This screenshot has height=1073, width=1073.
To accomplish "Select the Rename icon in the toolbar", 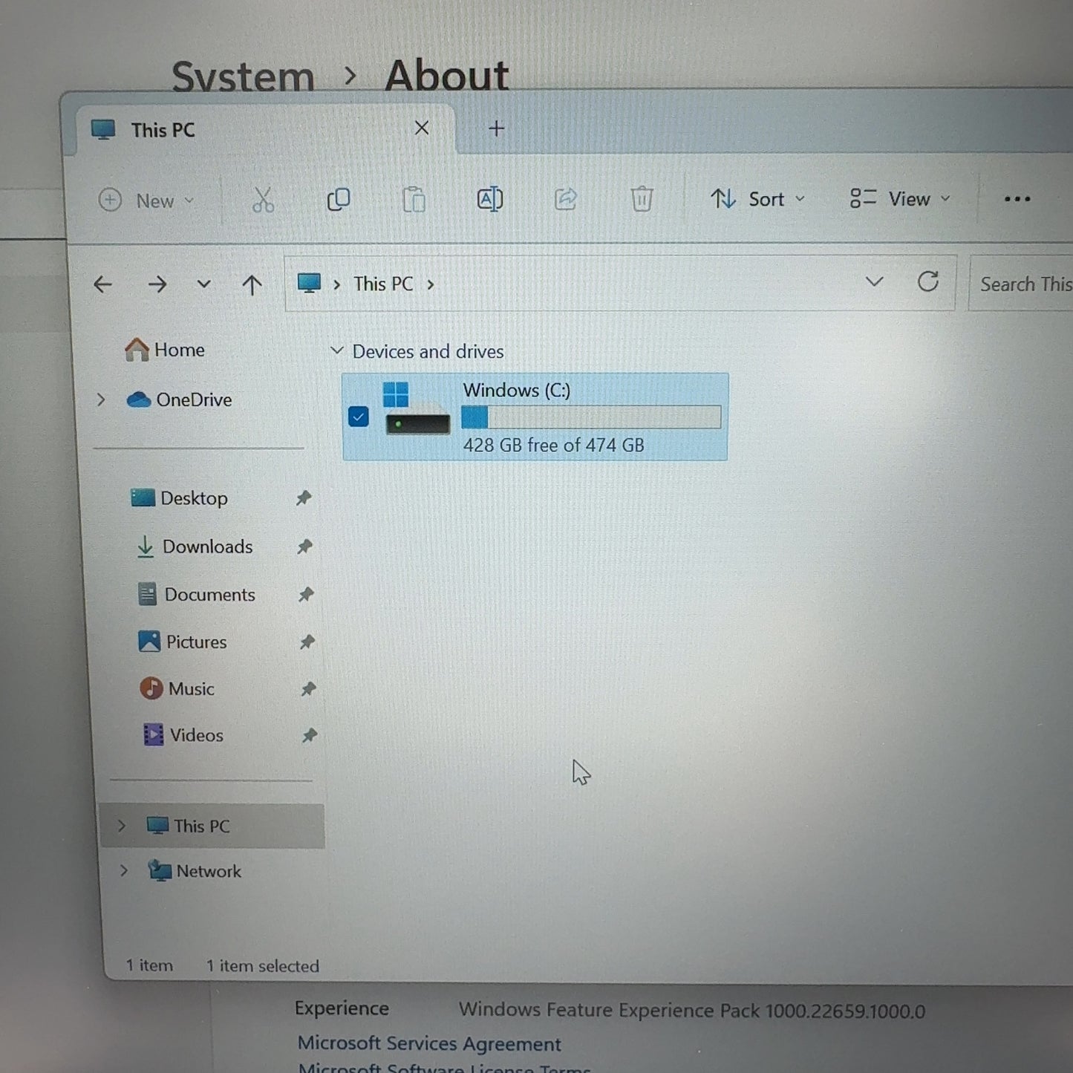I will tap(489, 199).
